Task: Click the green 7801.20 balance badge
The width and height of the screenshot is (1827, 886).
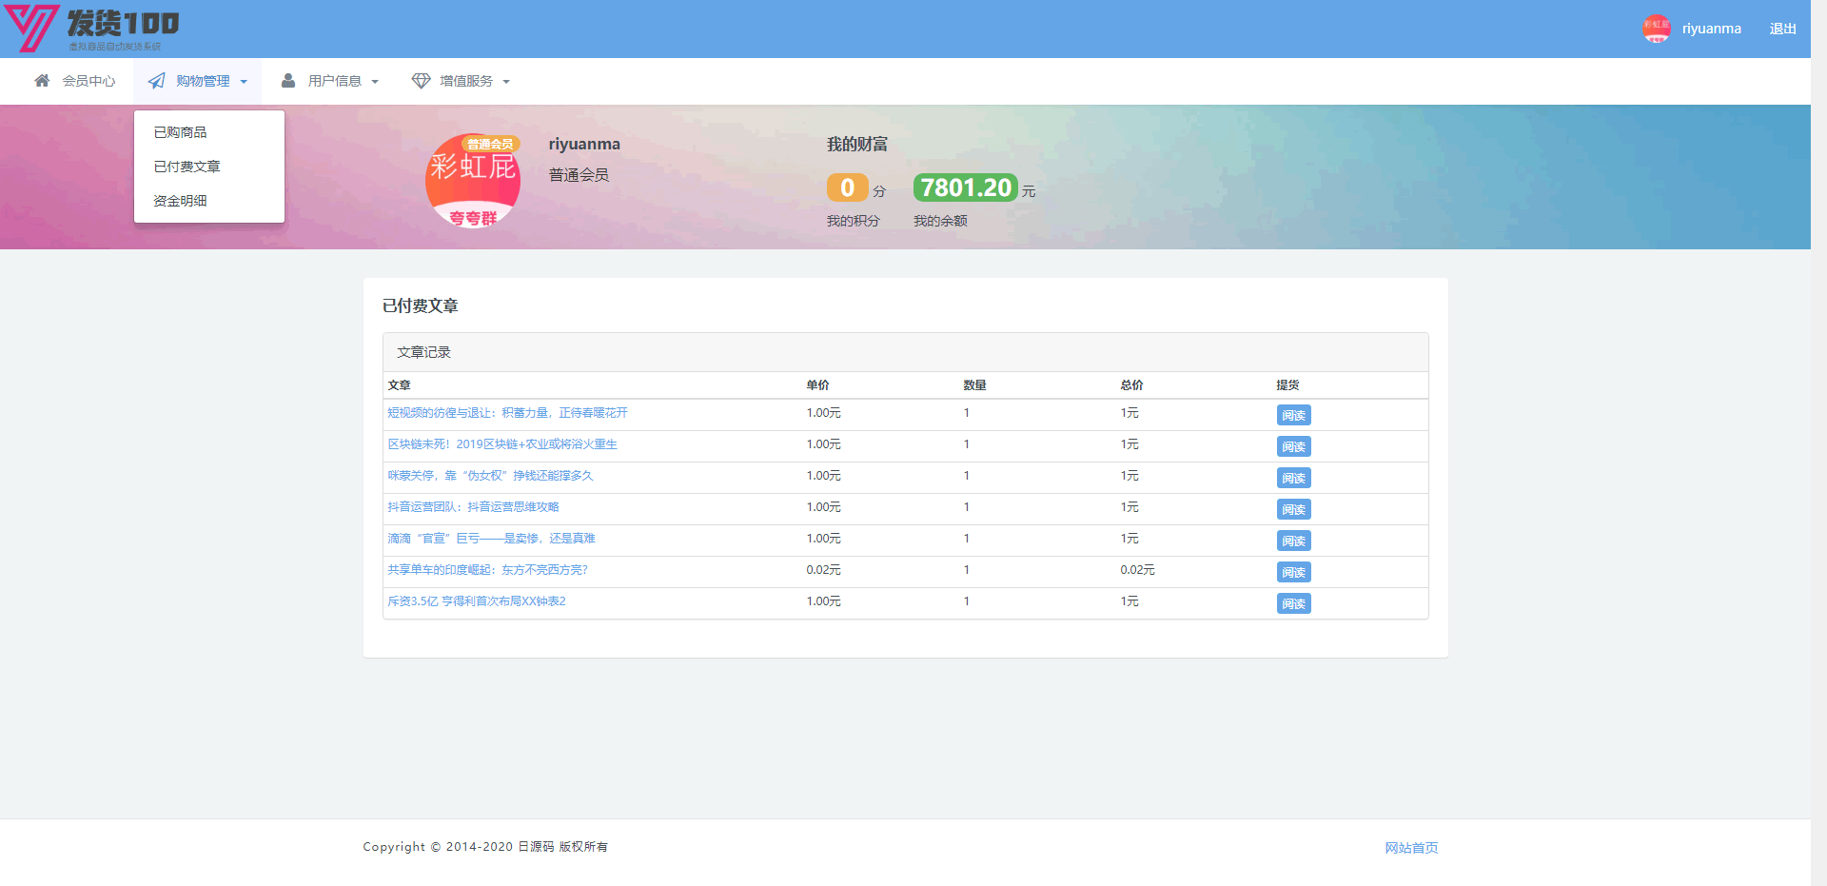Action: tap(965, 187)
